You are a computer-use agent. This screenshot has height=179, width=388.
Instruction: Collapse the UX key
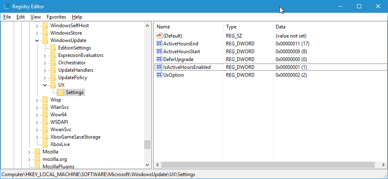(x=45, y=85)
